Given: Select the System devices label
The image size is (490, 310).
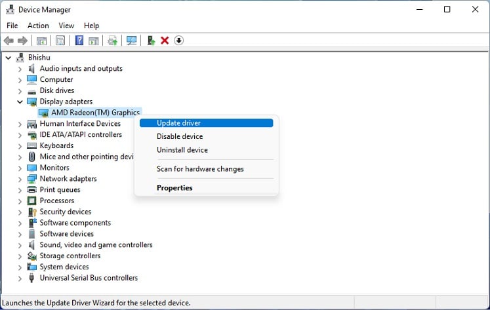Looking at the screenshot, I should point(64,267).
